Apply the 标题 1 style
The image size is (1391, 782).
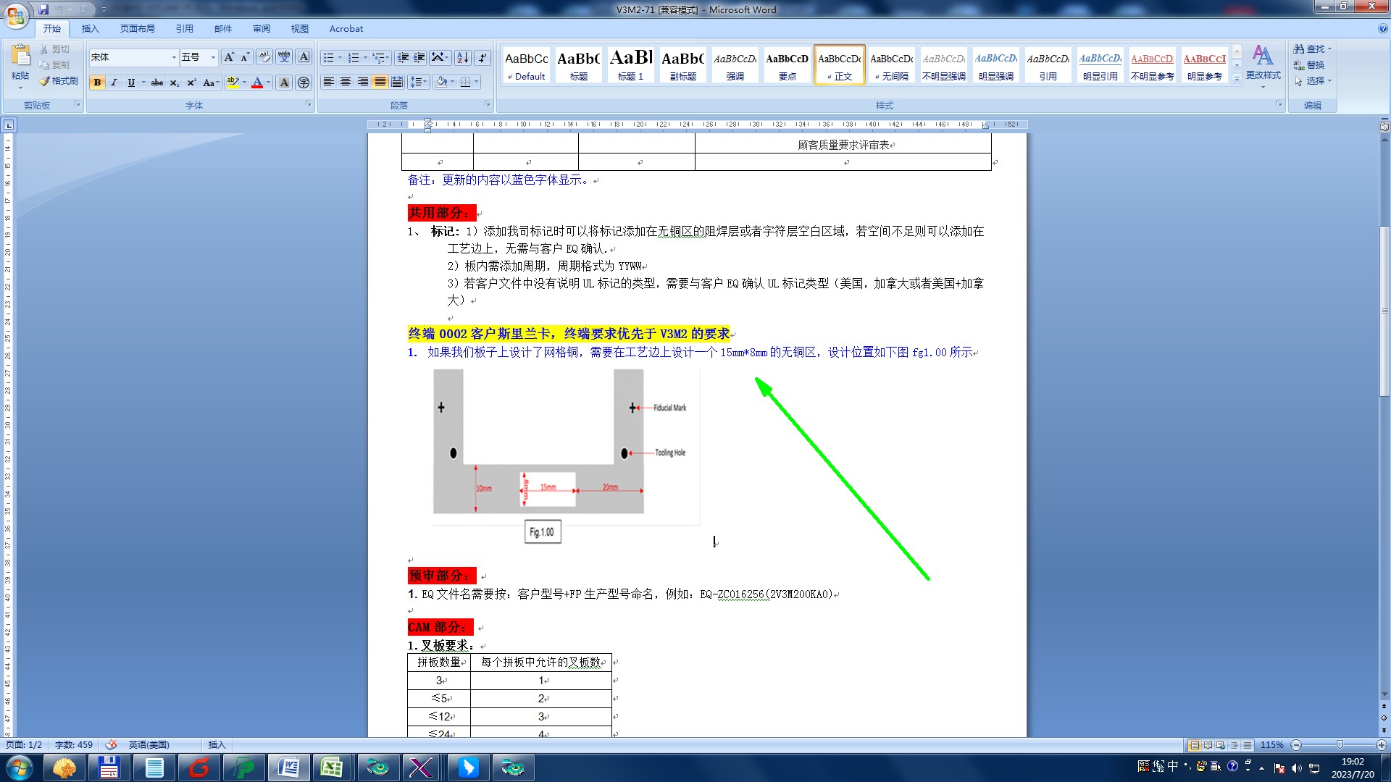pos(630,64)
